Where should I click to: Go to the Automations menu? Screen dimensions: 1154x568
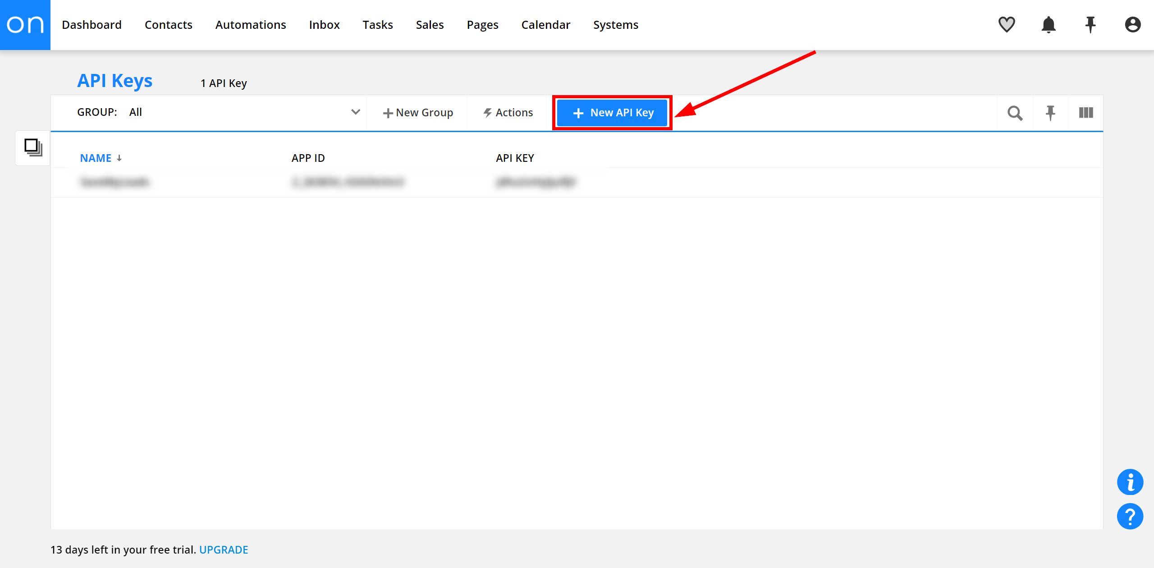251,25
